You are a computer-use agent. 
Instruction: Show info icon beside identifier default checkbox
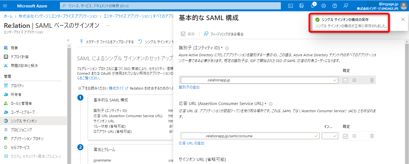[354, 80]
